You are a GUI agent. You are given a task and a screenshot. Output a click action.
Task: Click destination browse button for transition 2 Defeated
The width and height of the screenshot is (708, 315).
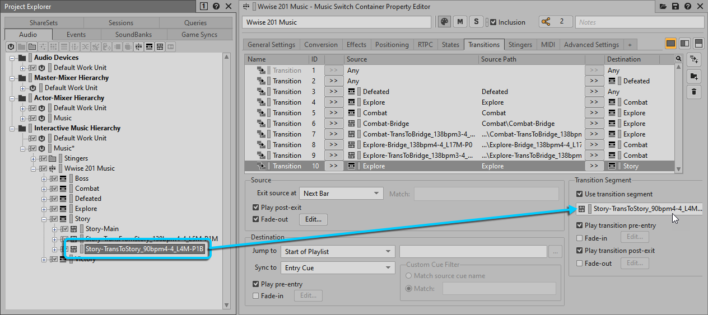[x=594, y=81]
